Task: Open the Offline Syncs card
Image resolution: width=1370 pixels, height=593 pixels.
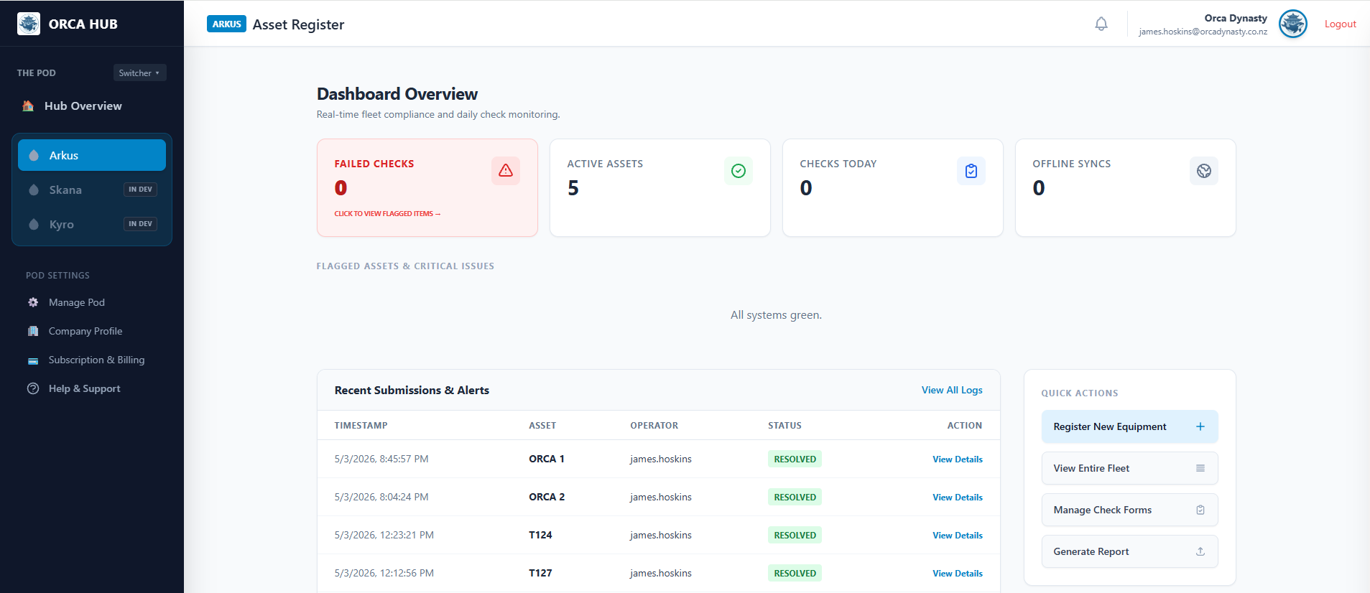Action: (1126, 187)
